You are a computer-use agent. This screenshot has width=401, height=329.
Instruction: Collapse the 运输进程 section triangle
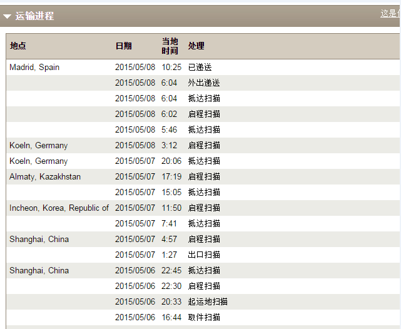[x=8, y=16]
